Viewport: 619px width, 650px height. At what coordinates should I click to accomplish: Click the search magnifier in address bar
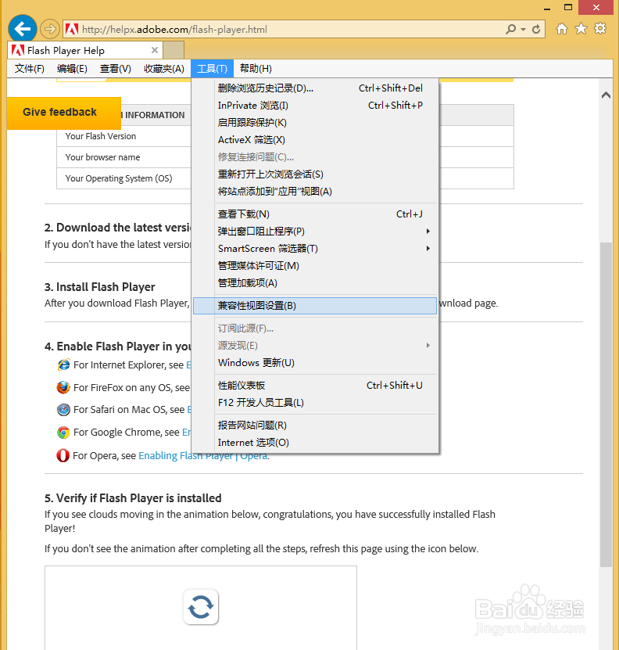511,29
